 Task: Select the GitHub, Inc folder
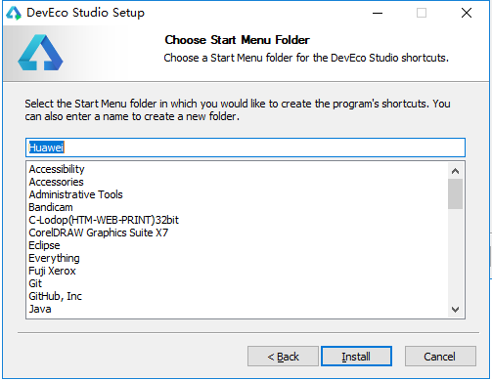56,296
